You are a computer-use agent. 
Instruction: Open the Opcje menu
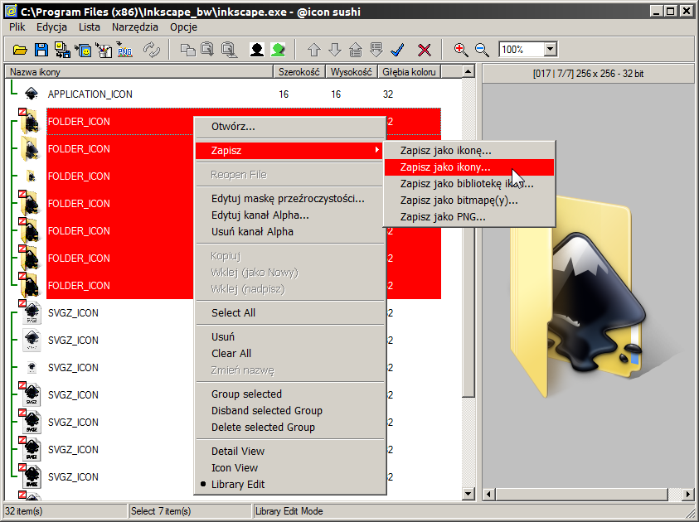(x=183, y=27)
